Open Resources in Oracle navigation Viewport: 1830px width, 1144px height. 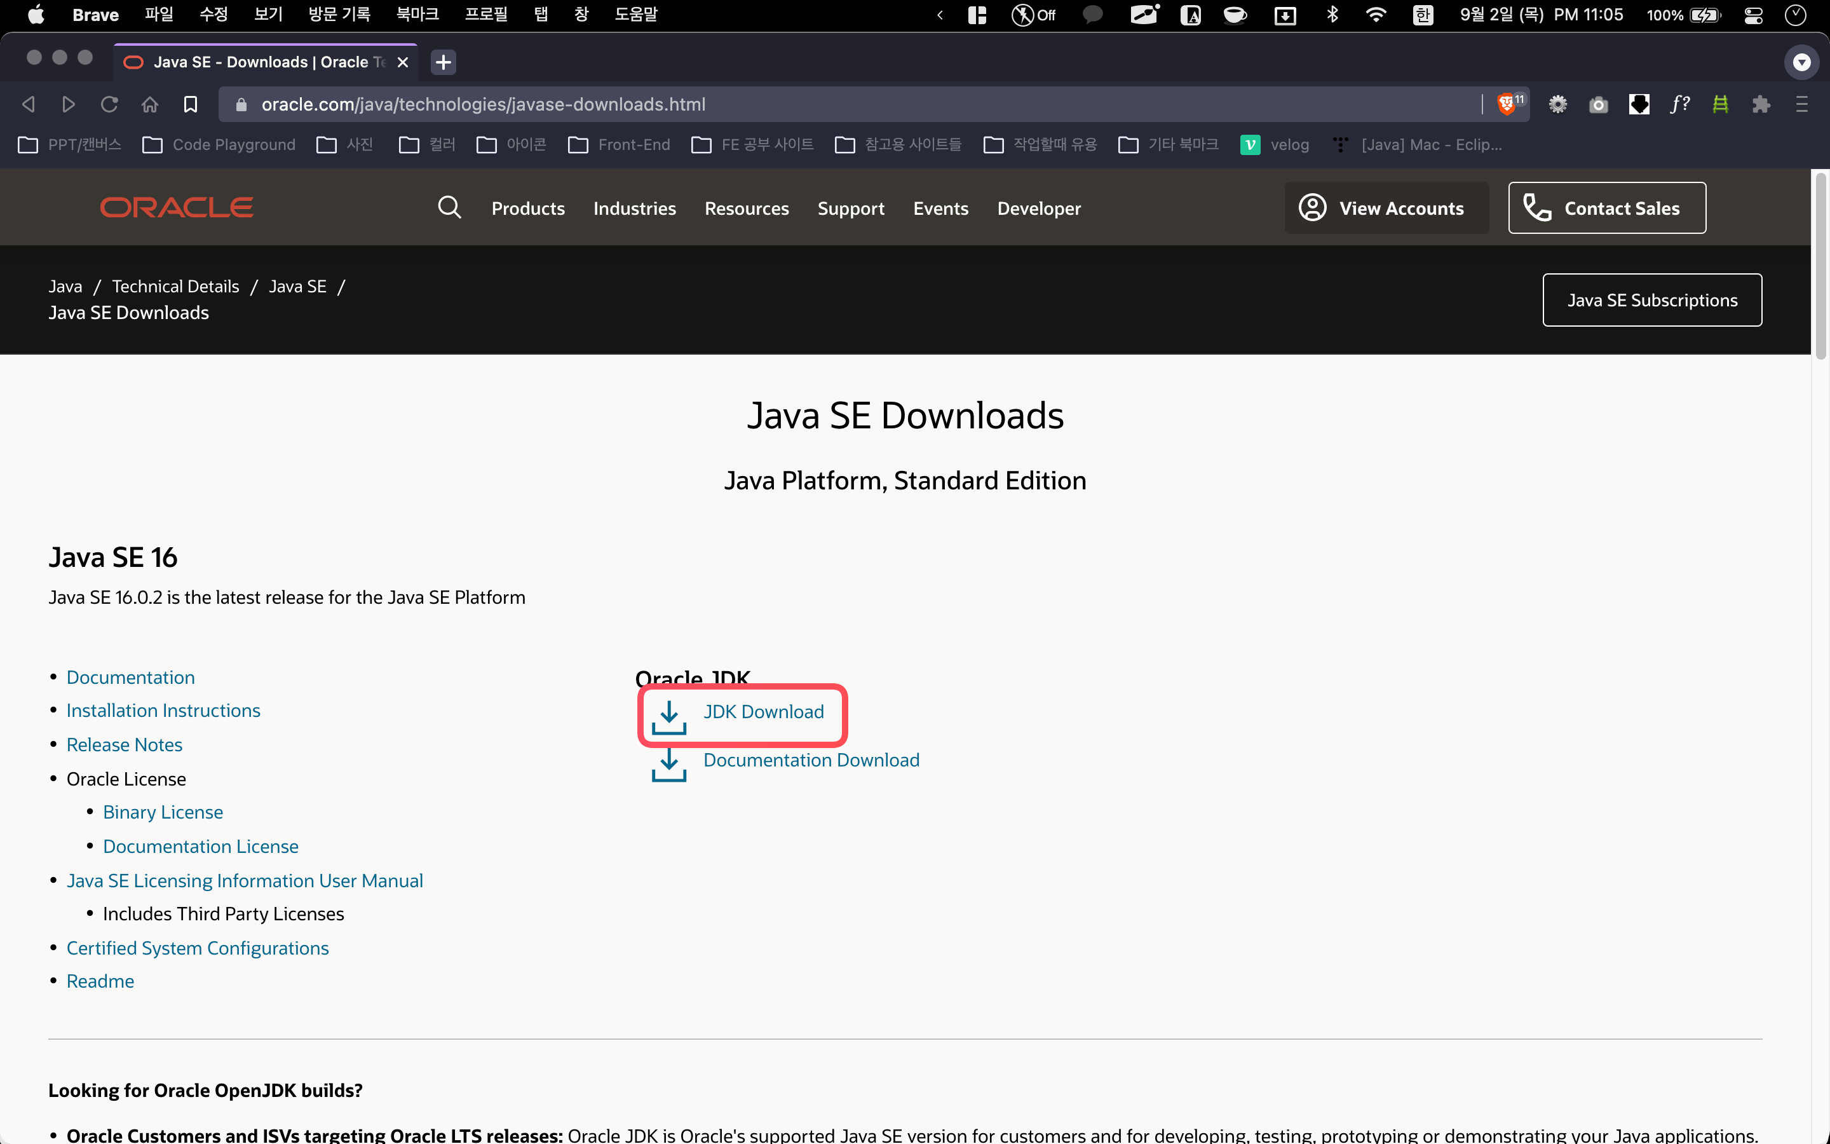point(747,208)
